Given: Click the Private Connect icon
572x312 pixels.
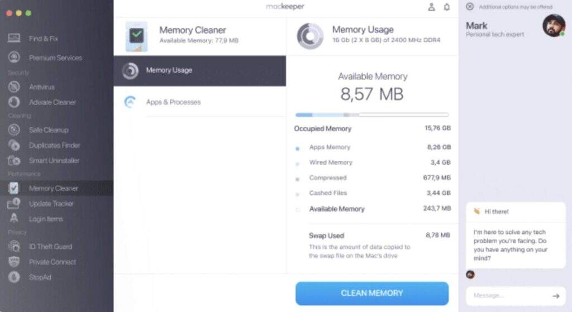Looking at the screenshot, I should pyautogui.click(x=14, y=262).
